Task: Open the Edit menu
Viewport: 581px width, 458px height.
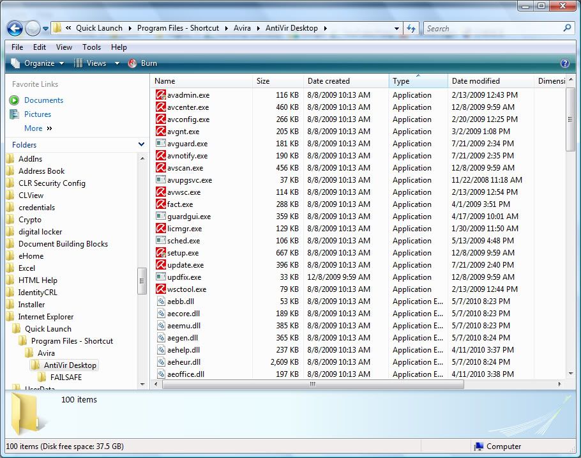Action: click(x=40, y=47)
